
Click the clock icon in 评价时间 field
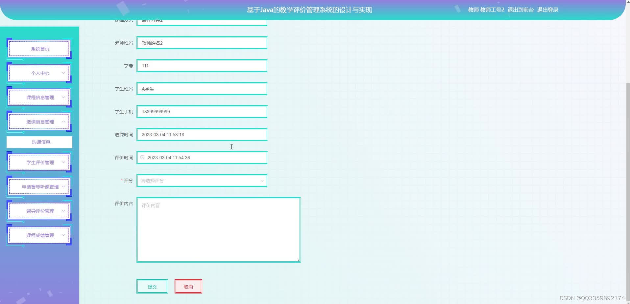(142, 157)
